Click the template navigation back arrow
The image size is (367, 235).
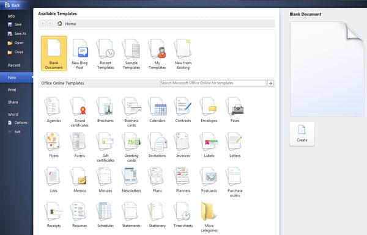point(43,23)
